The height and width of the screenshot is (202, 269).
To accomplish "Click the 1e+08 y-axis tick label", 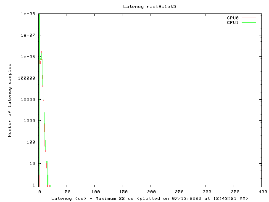I will coord(28,14).
